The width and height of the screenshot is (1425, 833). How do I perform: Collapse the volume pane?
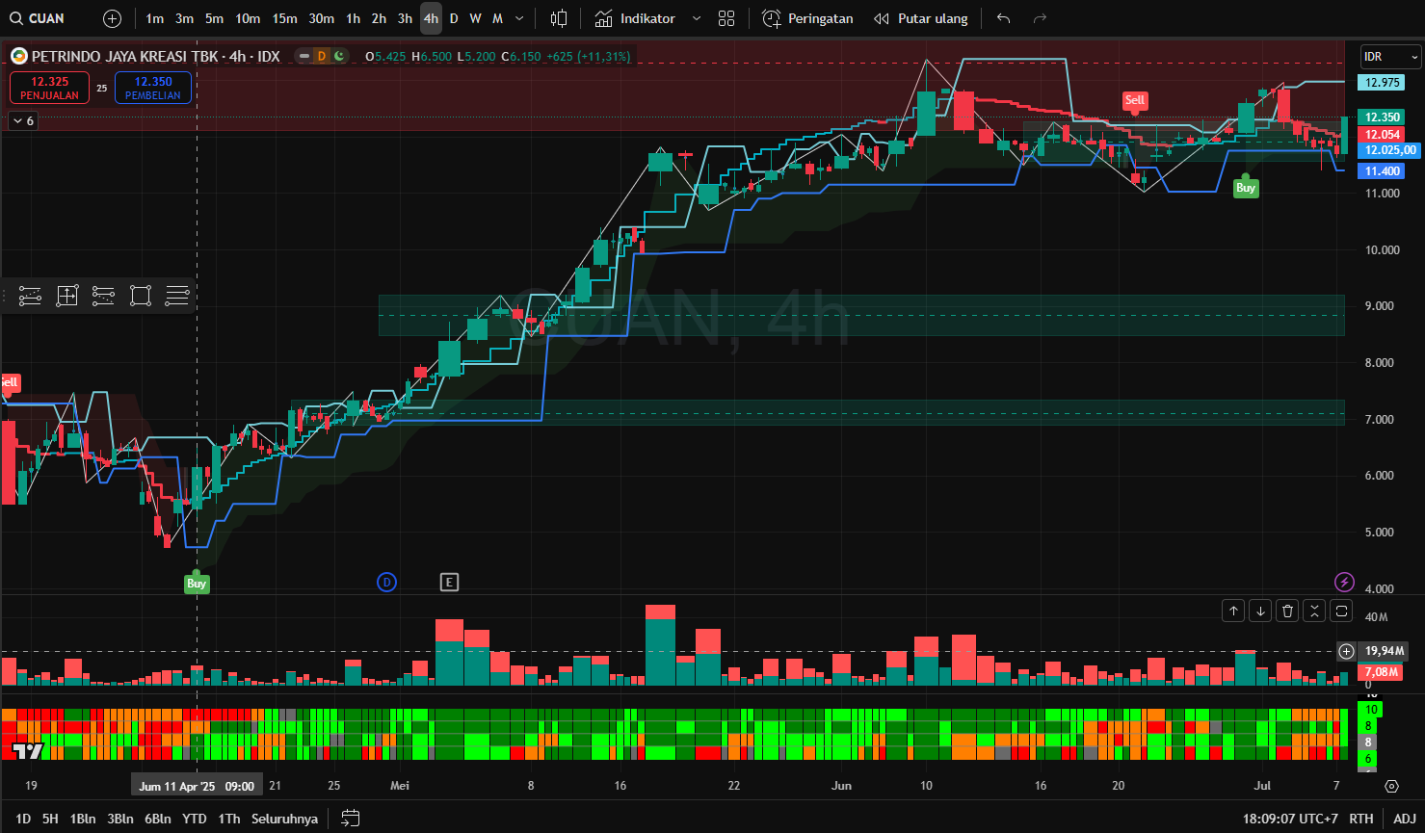(x=1315, y=611)
